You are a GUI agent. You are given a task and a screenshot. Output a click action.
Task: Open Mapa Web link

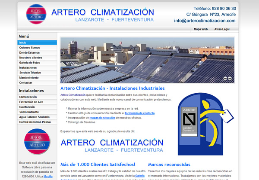201,29
